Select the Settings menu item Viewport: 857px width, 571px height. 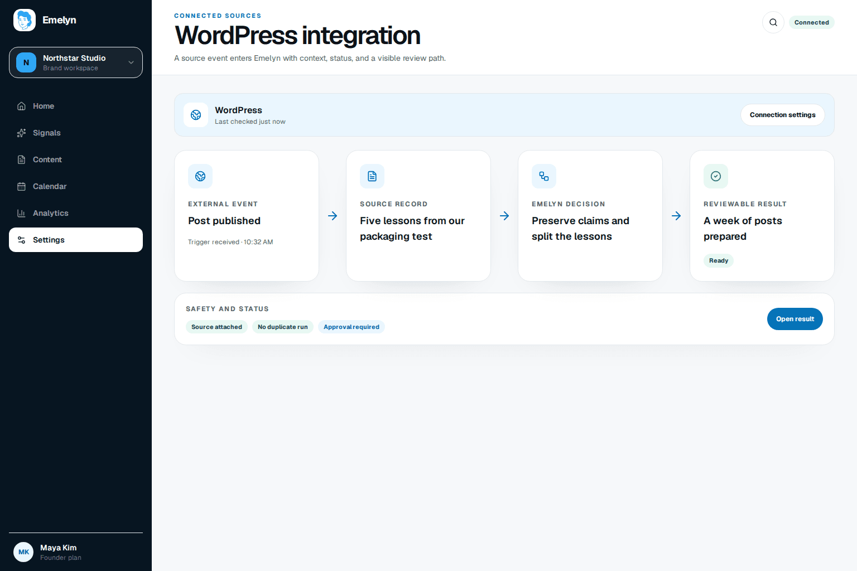76,240
